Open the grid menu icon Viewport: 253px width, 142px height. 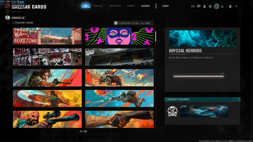click(x=193, y=6)
